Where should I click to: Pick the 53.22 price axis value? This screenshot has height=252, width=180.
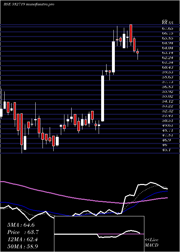[167, 106]
